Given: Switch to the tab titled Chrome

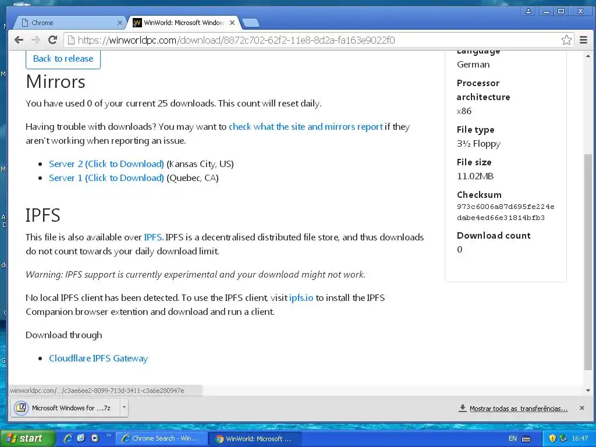Looking at the screenshot, I should click(x=70, y=23).
